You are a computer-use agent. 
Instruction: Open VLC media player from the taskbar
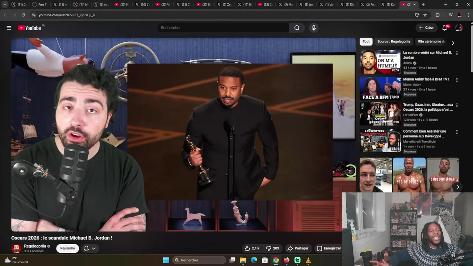tap(308, 260)
